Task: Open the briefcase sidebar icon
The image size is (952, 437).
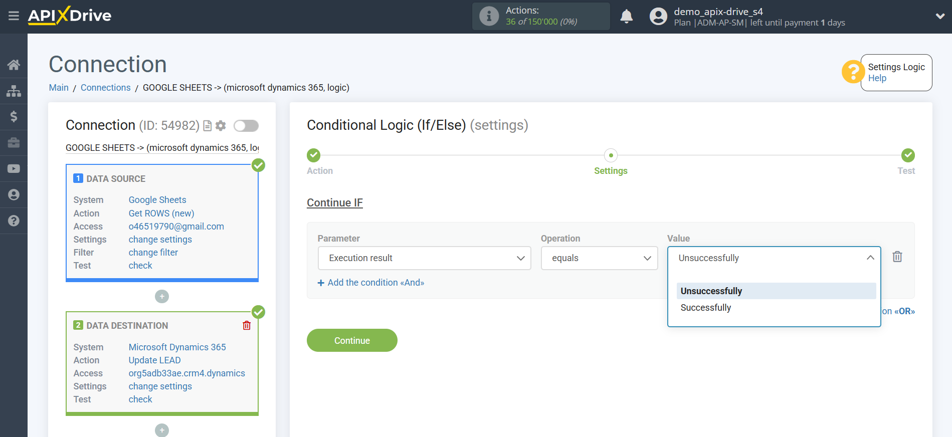Action: pos(14,143)
